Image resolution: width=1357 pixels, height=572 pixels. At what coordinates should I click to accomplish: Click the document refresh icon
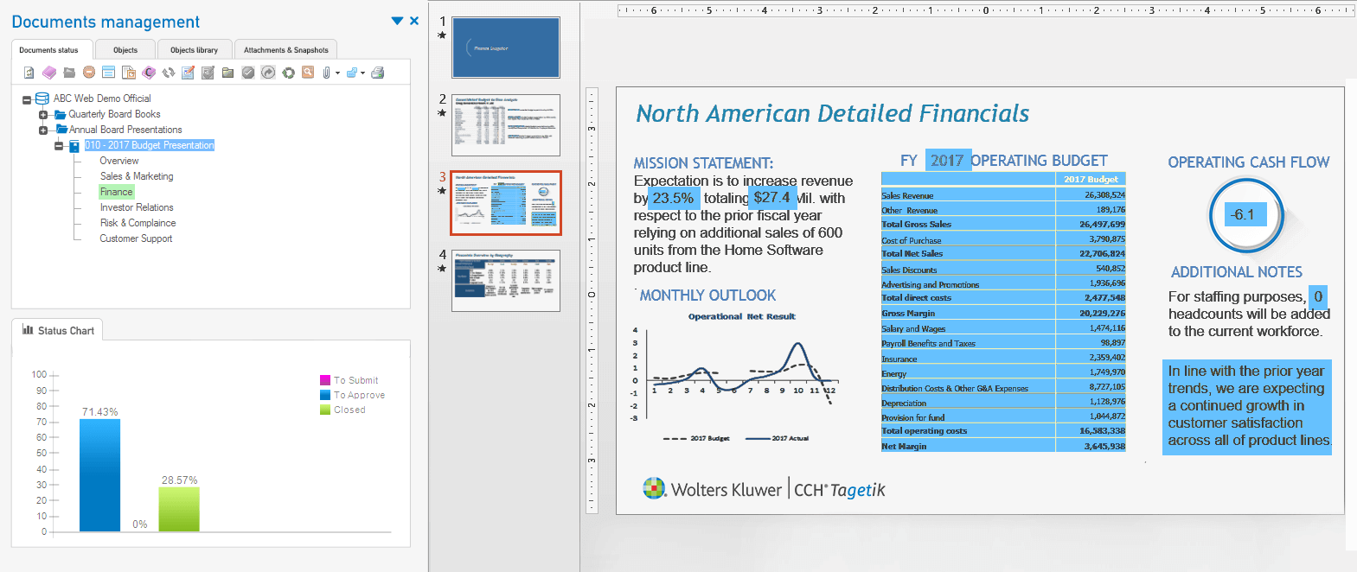(29, 73)
